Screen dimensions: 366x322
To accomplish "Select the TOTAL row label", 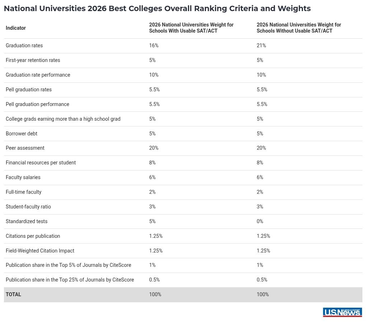I will point(13,294).
